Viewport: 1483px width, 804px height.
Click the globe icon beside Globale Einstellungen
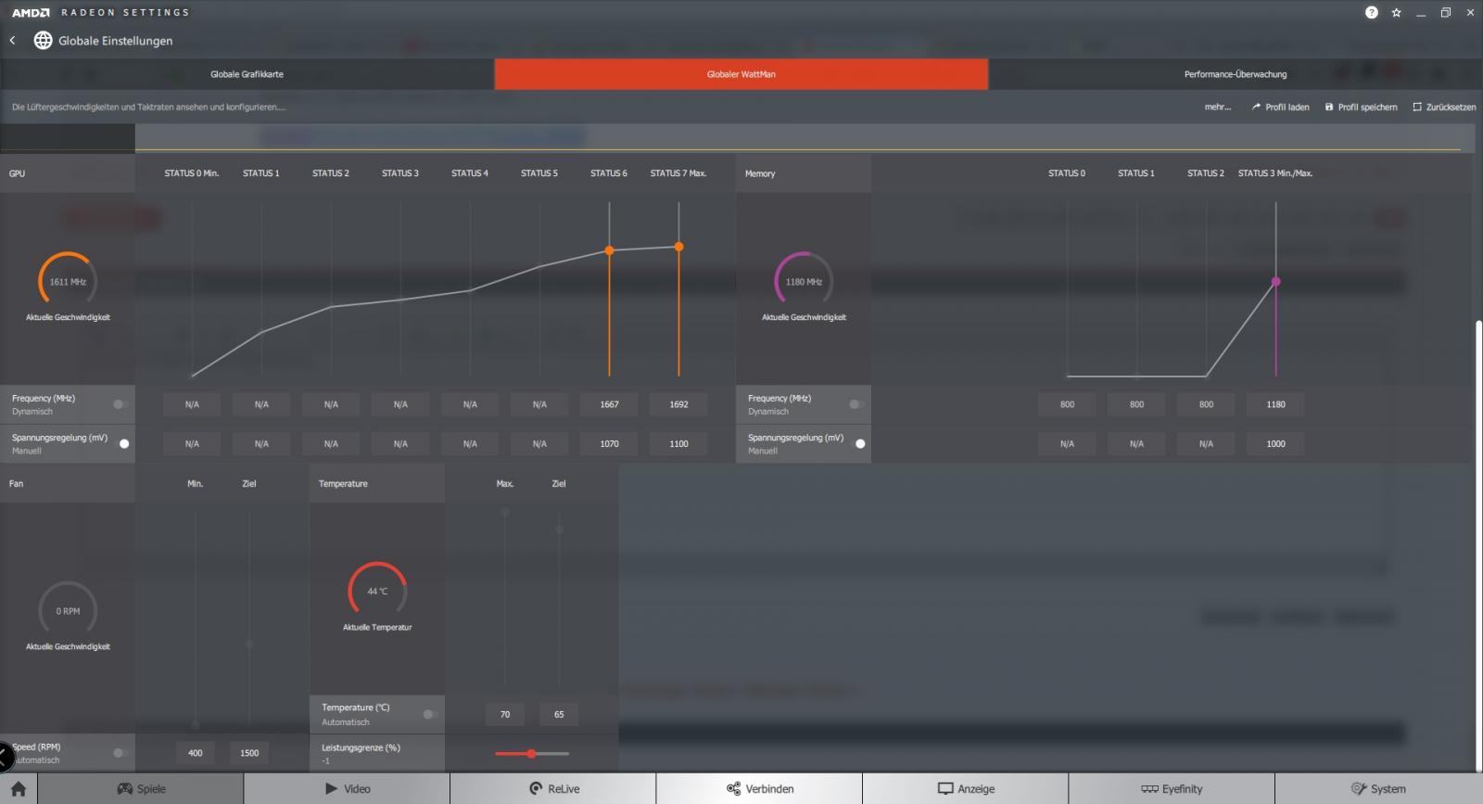coord(43,40)
